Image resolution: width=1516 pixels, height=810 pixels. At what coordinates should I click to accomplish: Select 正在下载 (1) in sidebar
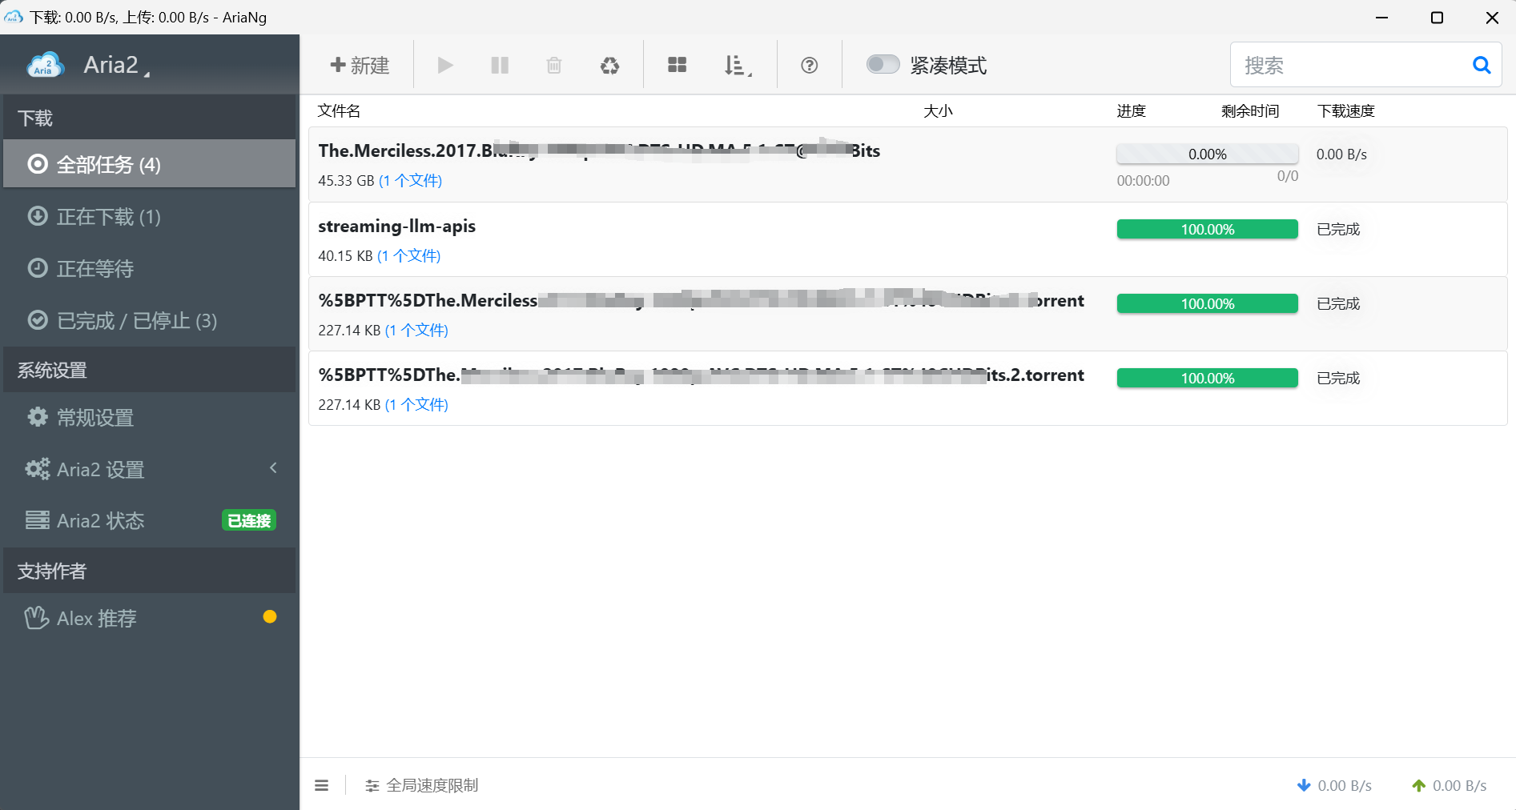(x=108, y=217)
